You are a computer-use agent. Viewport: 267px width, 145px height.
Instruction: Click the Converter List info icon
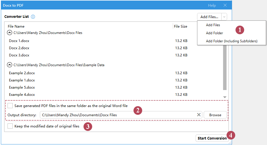pos(33,17)
